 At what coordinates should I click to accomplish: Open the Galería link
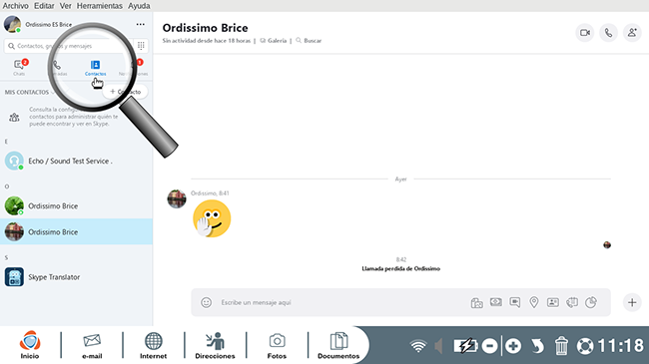click(274, 41)
